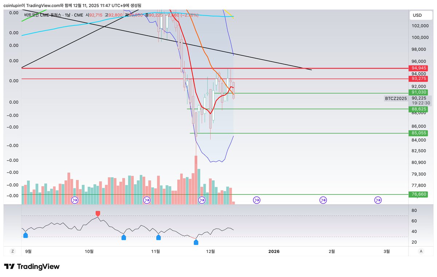Click the 12월 label on time axis
The width and height of the screenshot is (437, 277).
(210, 251)
